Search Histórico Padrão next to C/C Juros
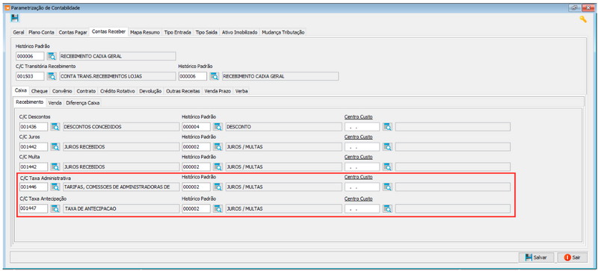This screenshot has height=271, width=598. 218,147
